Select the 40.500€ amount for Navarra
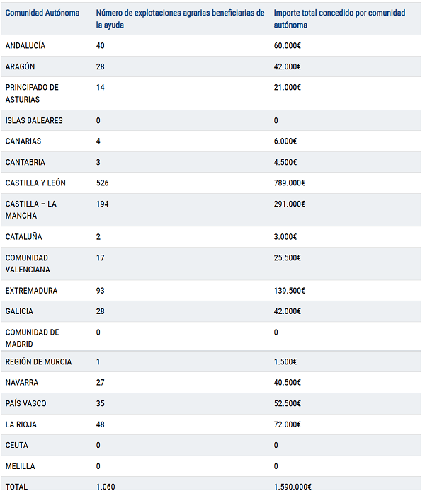The width and height of the screenshot is (425, 498). pos(288,383)
